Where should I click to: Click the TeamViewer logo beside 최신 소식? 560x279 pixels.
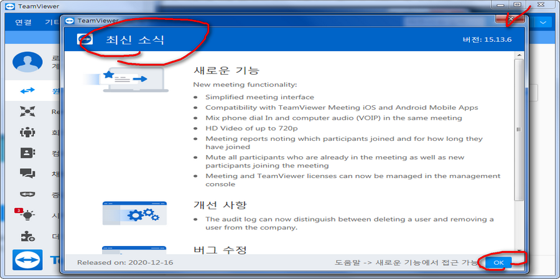pos(85,39)
